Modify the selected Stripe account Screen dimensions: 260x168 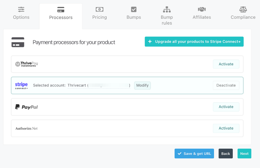(142, 86)
